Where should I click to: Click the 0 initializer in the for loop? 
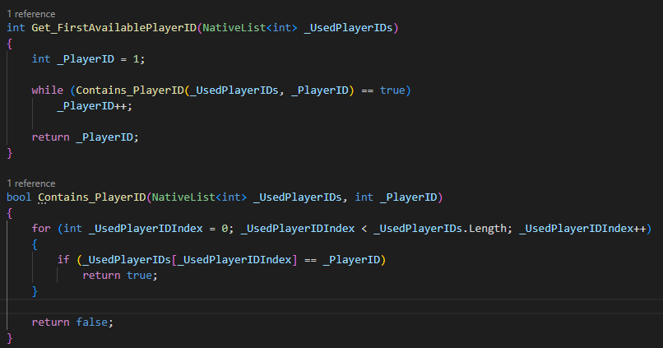pyautogui.click(x=225, y=229)
